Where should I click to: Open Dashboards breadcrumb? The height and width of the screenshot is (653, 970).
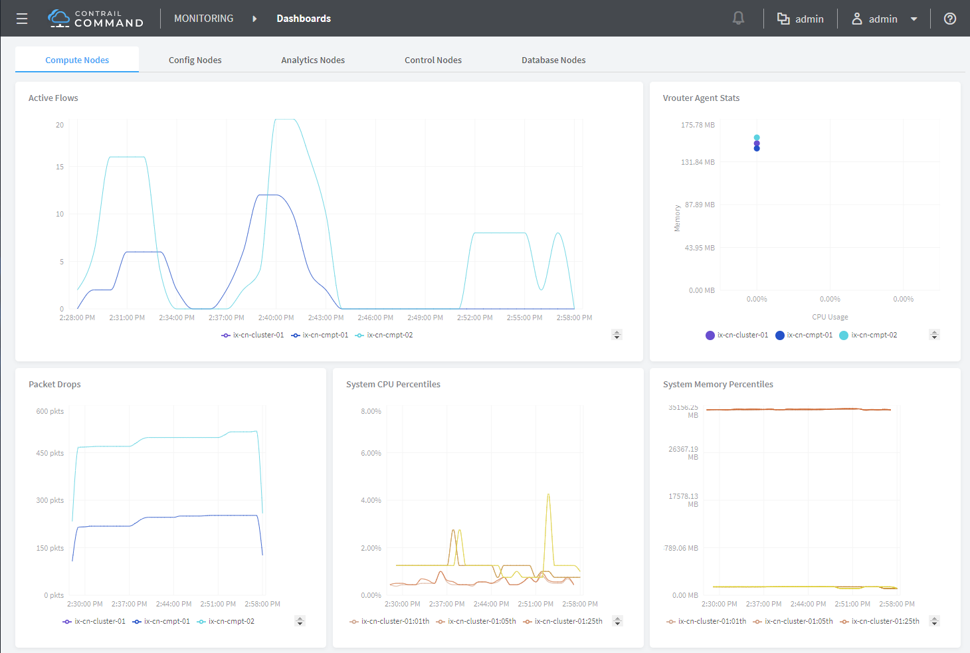coord(304,19)
